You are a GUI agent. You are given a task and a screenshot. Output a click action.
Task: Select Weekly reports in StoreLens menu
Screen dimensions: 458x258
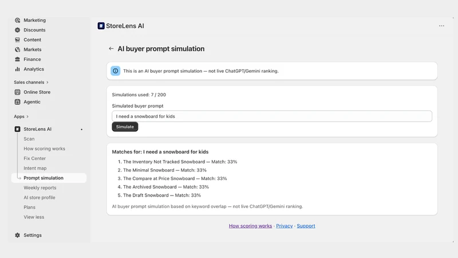coord(40,188)
